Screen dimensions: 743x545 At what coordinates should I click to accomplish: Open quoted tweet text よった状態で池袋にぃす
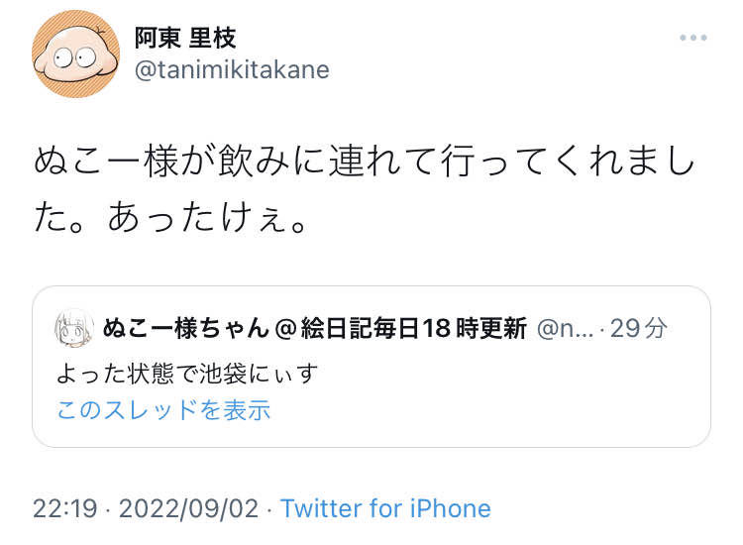pos(187,374)
